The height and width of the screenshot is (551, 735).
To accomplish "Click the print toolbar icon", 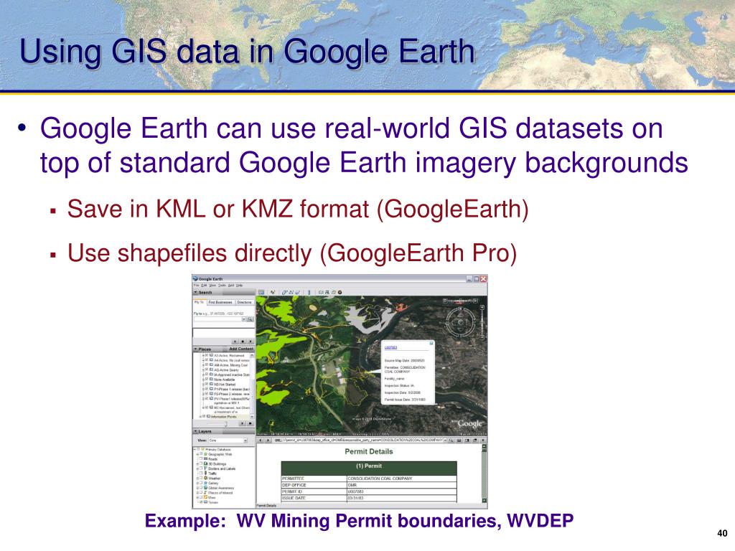I will pyautogui.click(x=327, y=293).
